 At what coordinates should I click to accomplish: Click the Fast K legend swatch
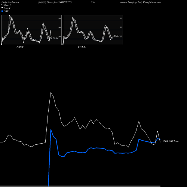tap(2, 7)
